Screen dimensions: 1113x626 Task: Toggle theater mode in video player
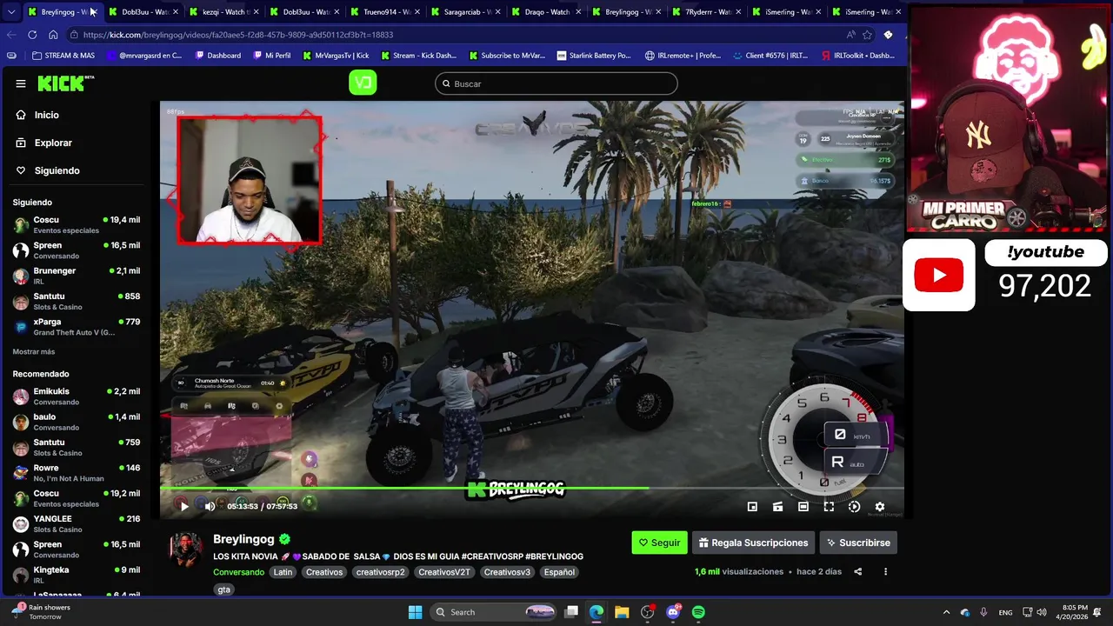pos(803,507)
